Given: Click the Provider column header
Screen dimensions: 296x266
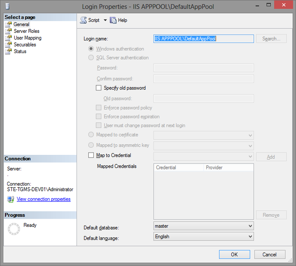Looking at the screenshot, I should pyautogui.click(x=229, y=168).
